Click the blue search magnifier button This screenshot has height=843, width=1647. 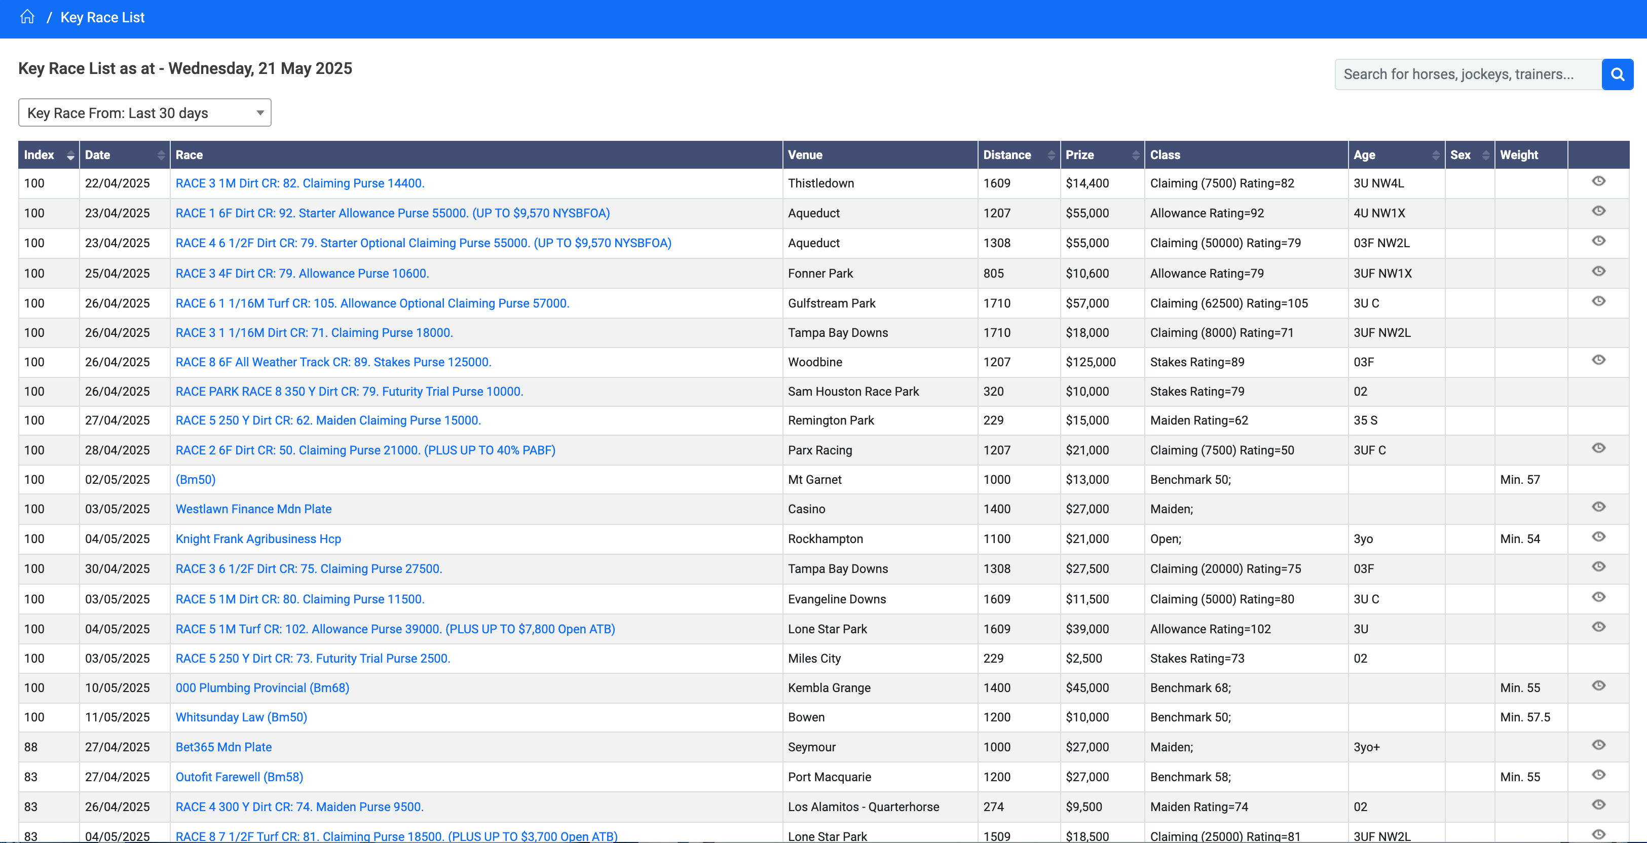(1617, 74)
